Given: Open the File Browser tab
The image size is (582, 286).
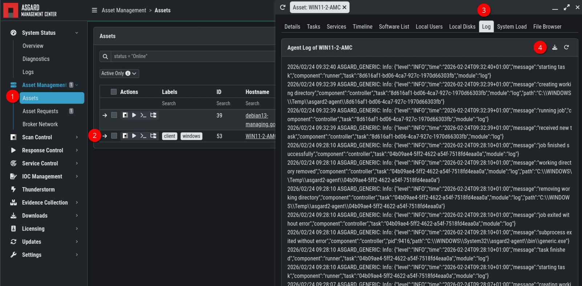Looking at the screenshot, I should (547, 26).
